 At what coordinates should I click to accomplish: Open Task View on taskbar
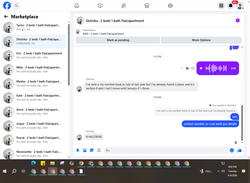(23, 171)
